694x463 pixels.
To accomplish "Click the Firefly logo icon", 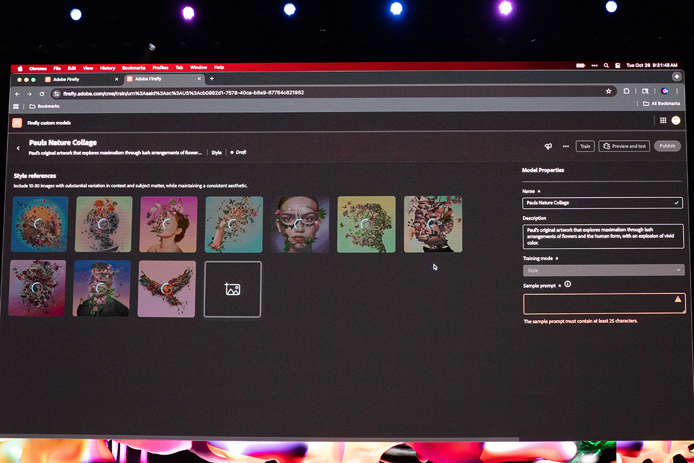I will [17, 123].
